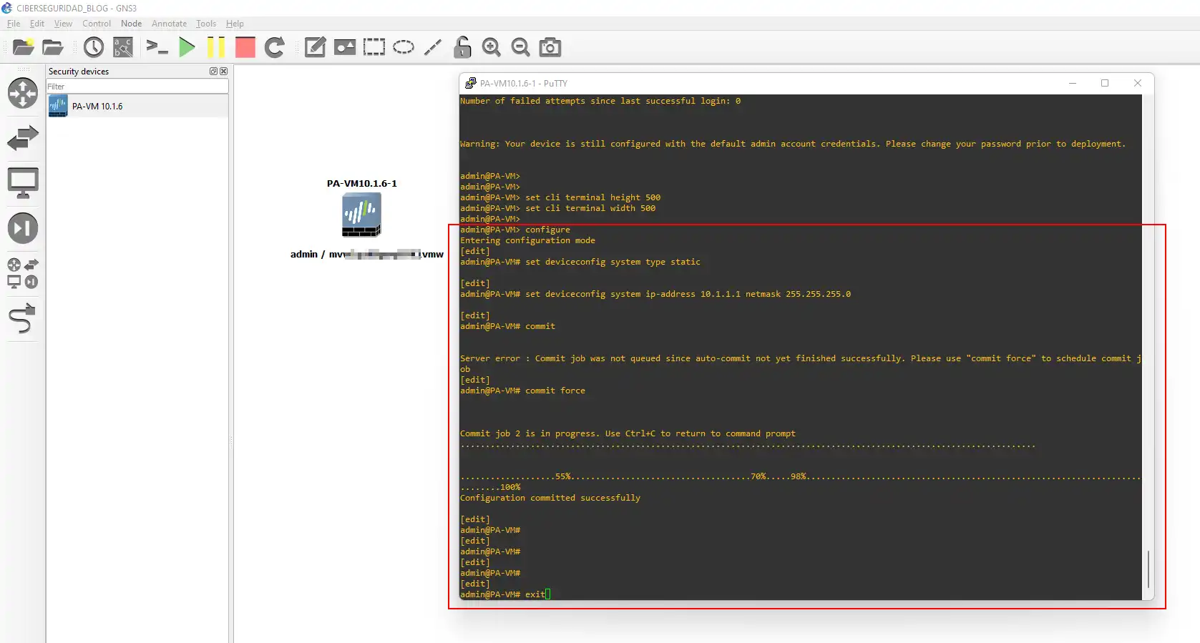Toggle show/hide interface labels icon
Screen dimensions: 1200x643
(123, 47)
